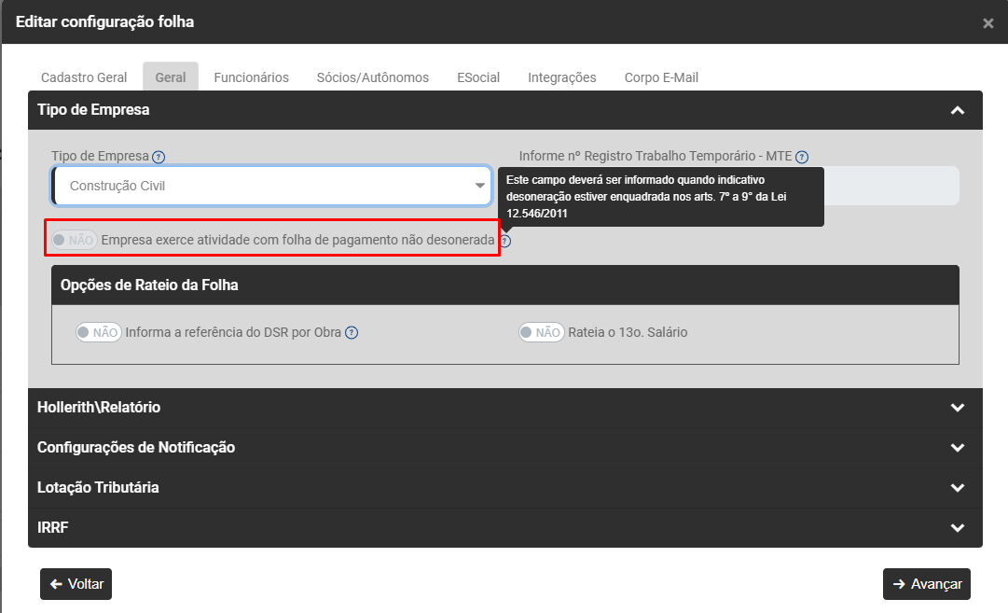
Task: Click help icon beside Registro Trabalho Temporário - MTE
Action: click(x=802, y=157)
